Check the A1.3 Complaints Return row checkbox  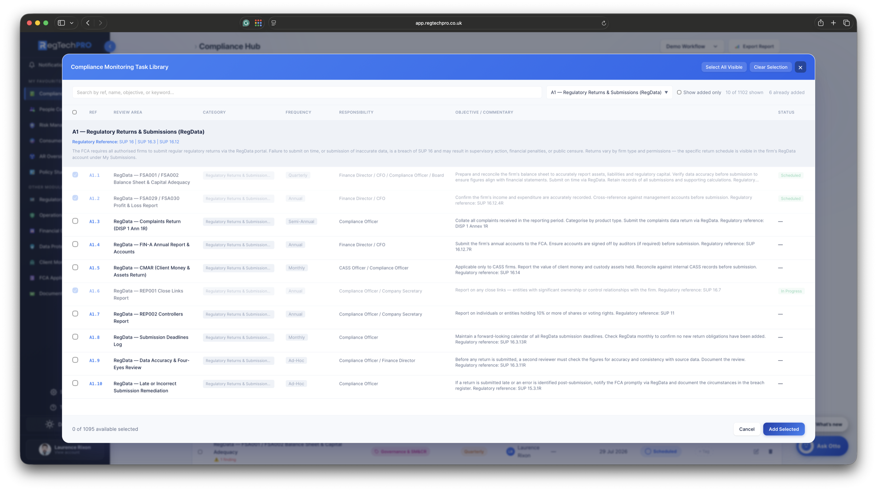pyautogui.click(x=75, y=221)
